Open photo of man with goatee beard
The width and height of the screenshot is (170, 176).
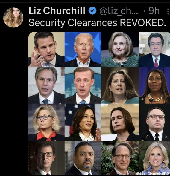pyautogui.click(x=83, y=158)
